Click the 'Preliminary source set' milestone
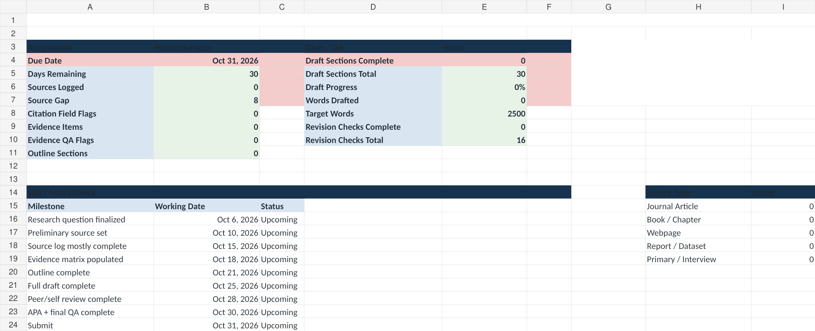 (90, 233)
